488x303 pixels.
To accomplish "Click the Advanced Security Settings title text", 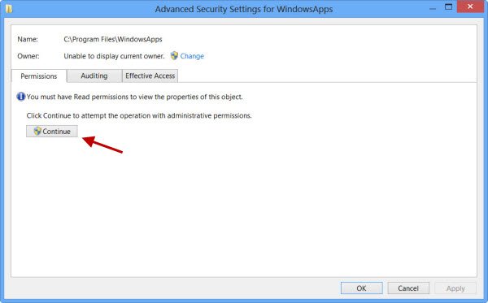I will tap(244, 9).
